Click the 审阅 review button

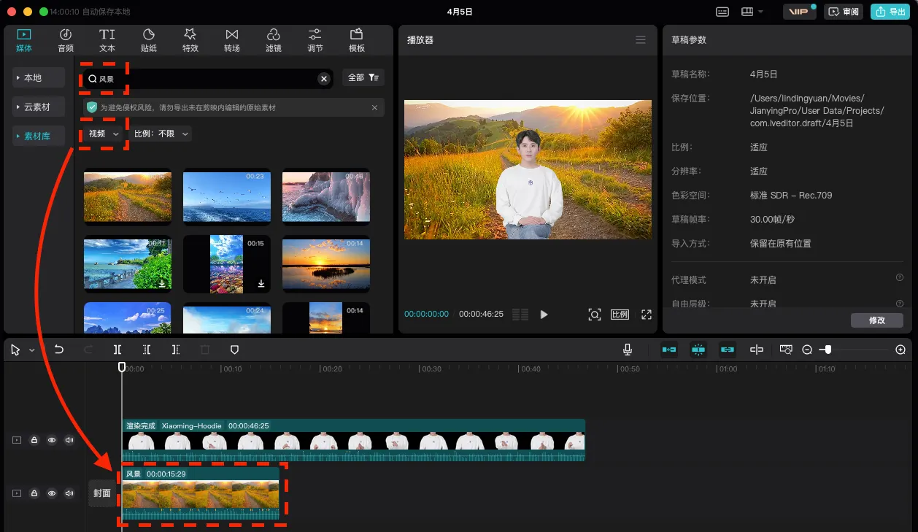pos(844,12)
